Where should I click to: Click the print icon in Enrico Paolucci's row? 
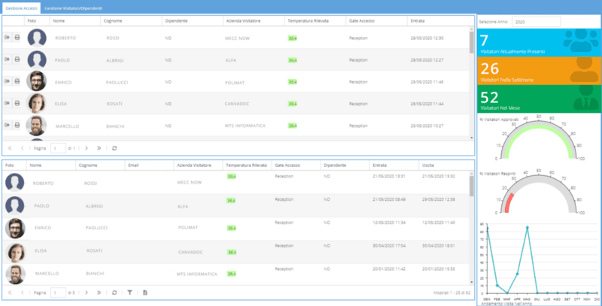tap(17, 81)
